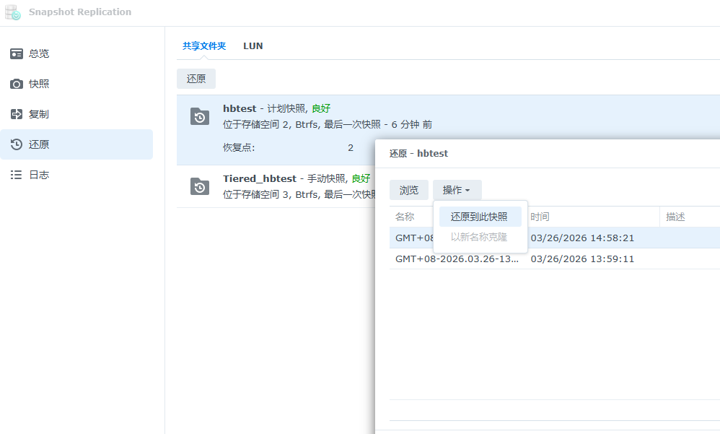Switch to the LUN tab

point(253,46)
